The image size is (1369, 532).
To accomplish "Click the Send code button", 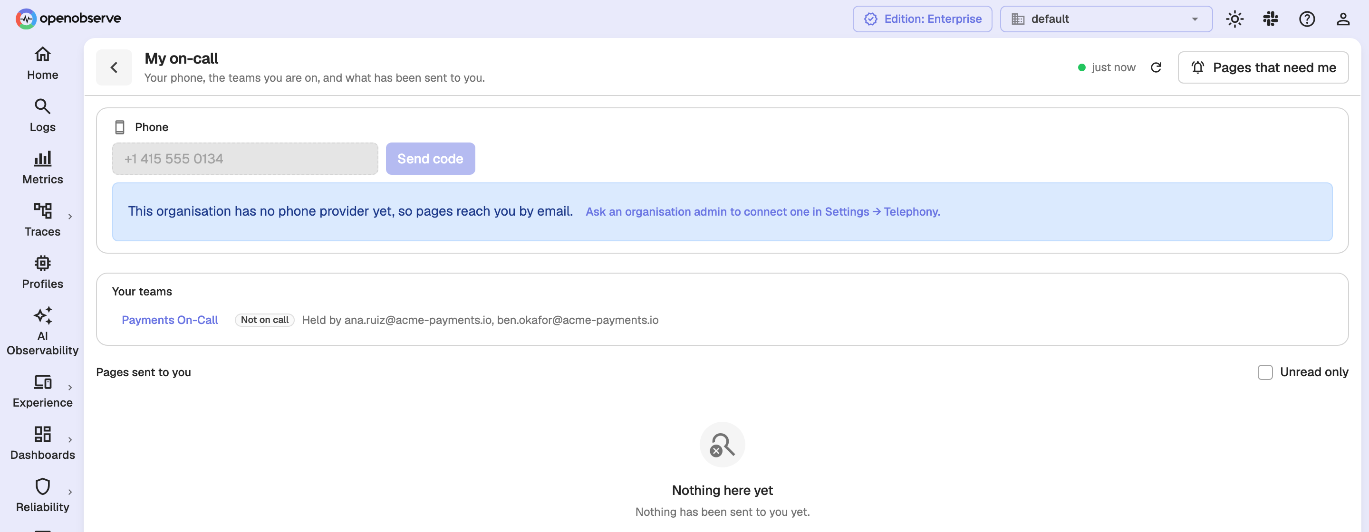I will point(430,159).
